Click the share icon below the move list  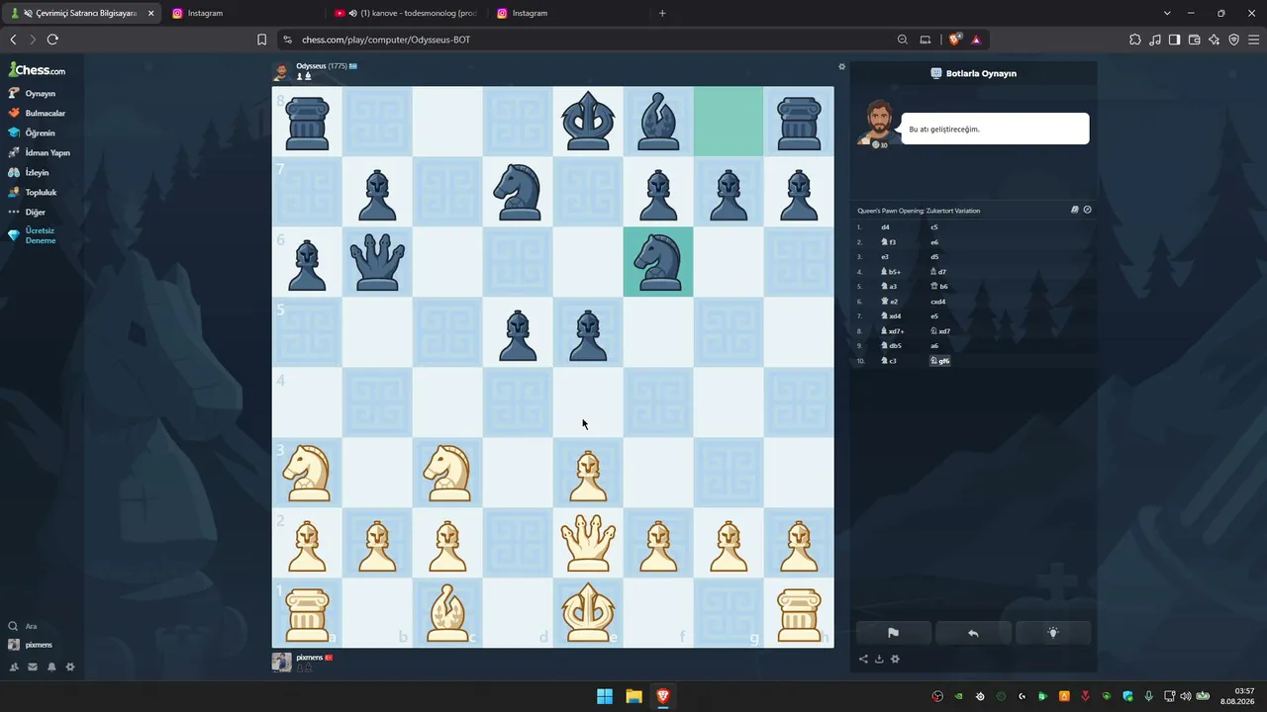tap(863, 659)
